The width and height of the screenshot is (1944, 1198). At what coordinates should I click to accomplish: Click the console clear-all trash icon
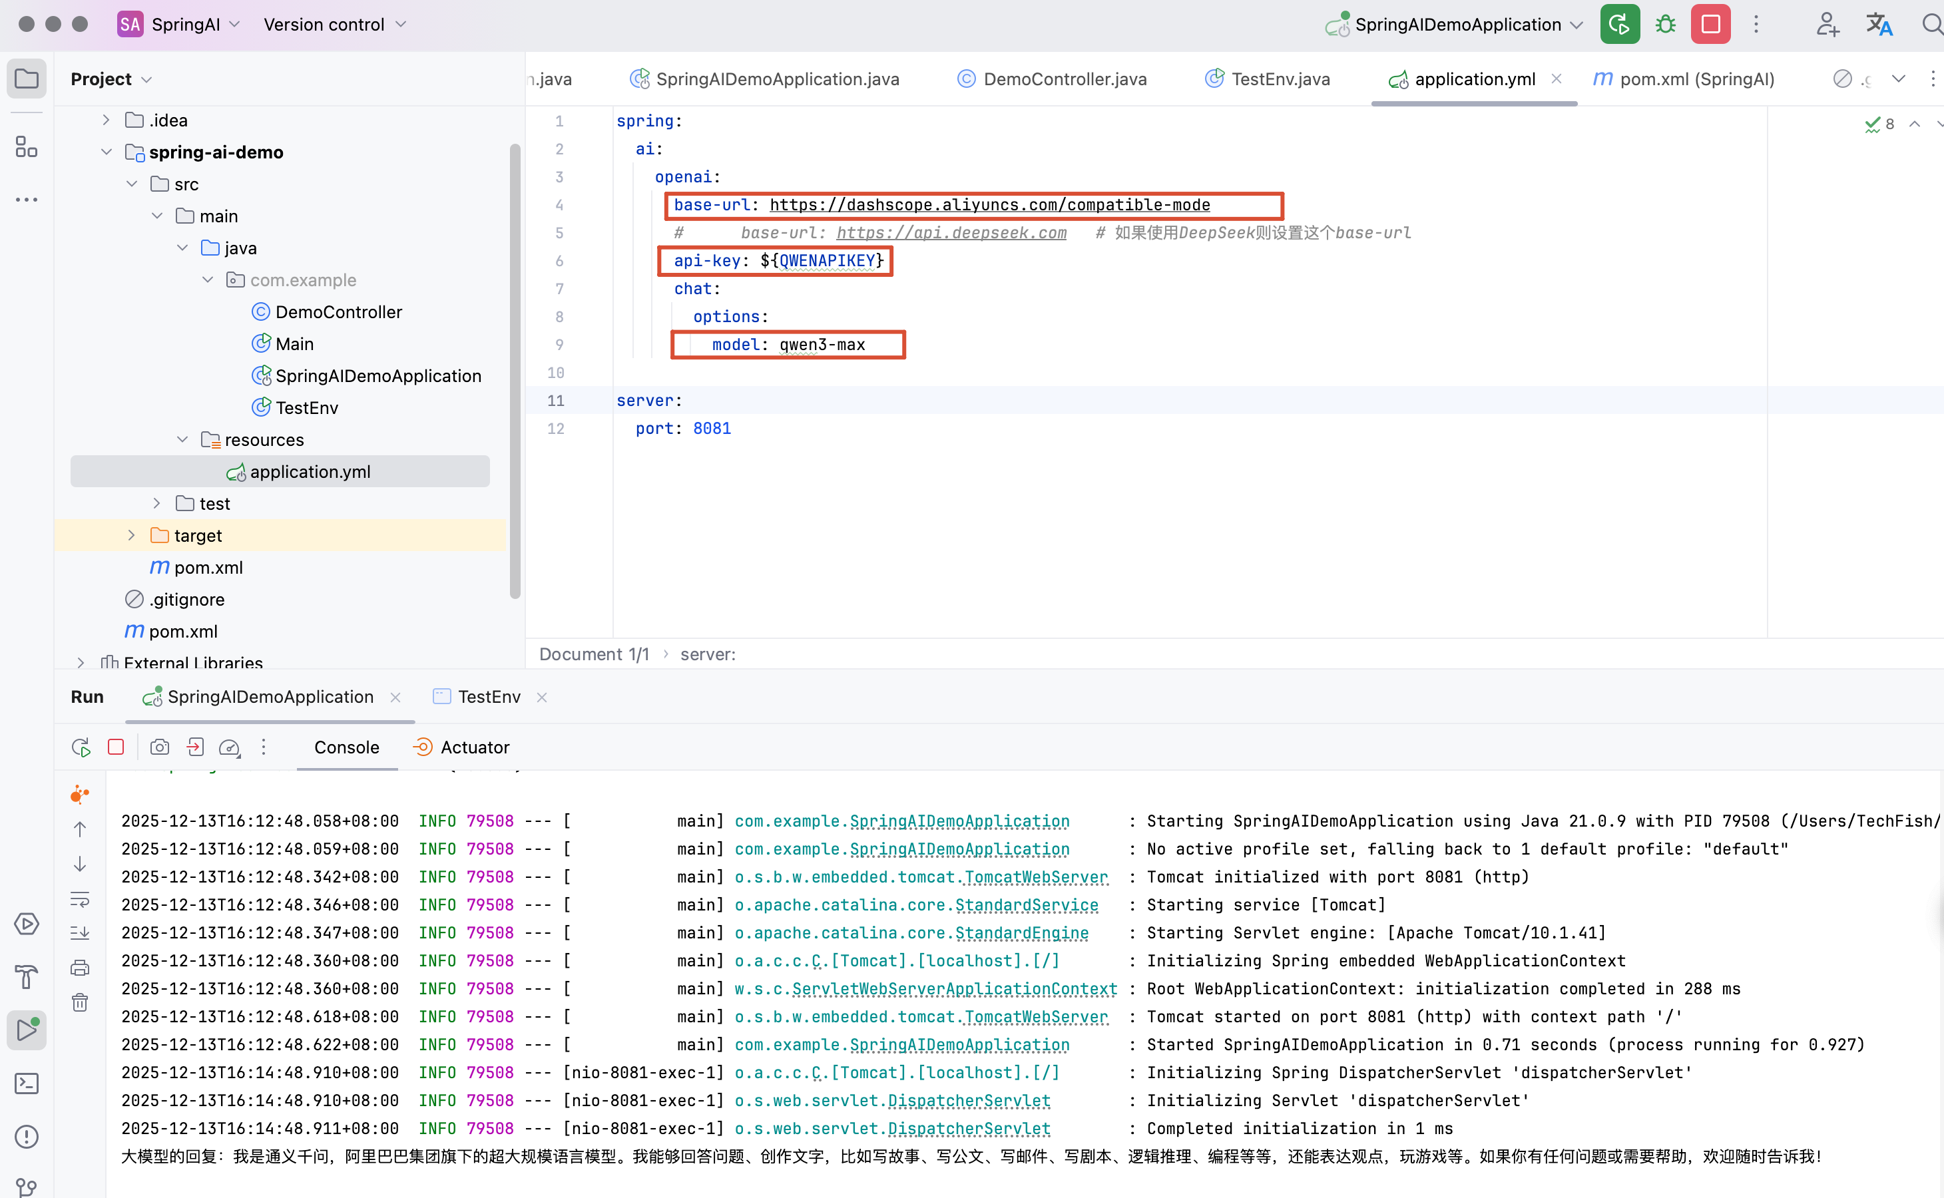pyautogui.click(x=80, y=1002)
